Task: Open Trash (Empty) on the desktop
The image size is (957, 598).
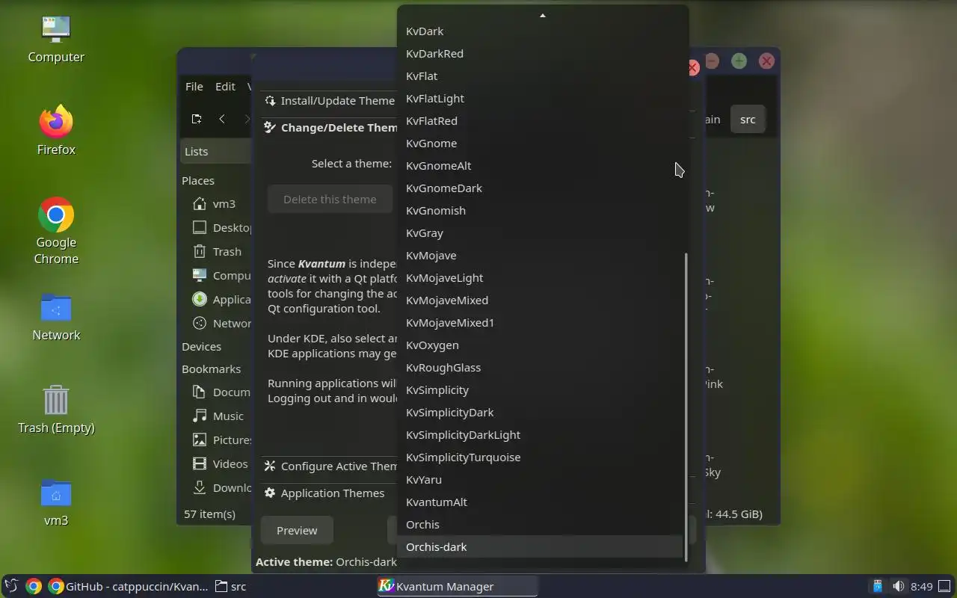Action: 56,410
